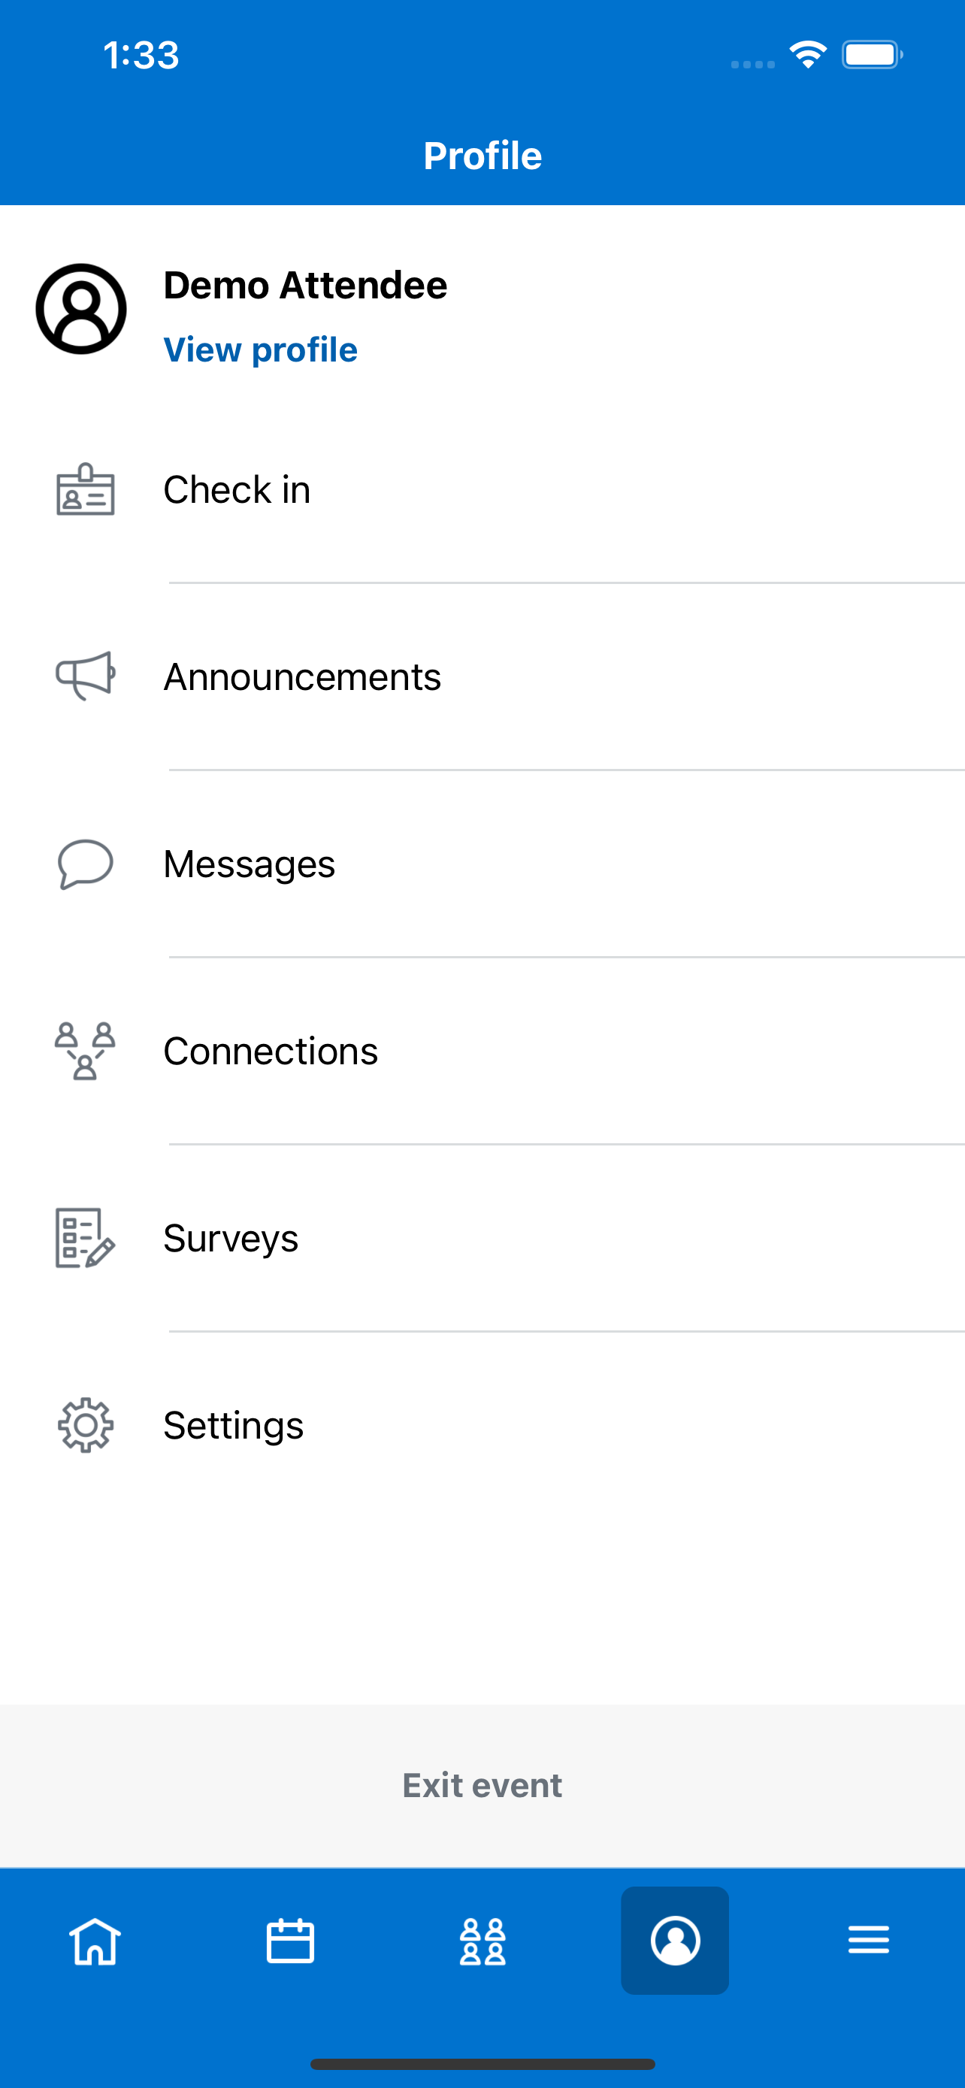Open the Messages list item
This screenshot has height=2088, width=965.
pos(483,864)
